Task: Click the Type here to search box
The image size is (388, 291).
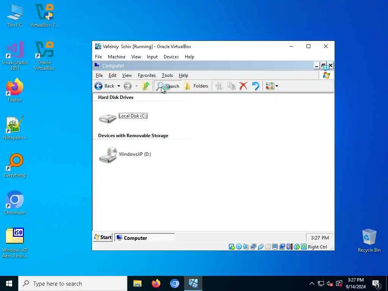Action: click(73, 283)
